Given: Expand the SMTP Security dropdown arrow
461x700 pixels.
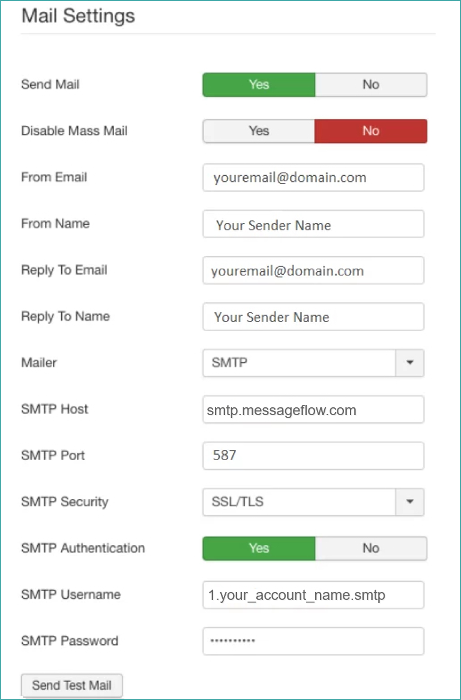Looking at the screenshot, I should [410, 502].
